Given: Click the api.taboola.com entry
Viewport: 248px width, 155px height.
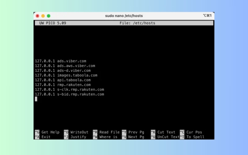Looking at the screenshot, I should pyautogui.click(x=63, y=80).
